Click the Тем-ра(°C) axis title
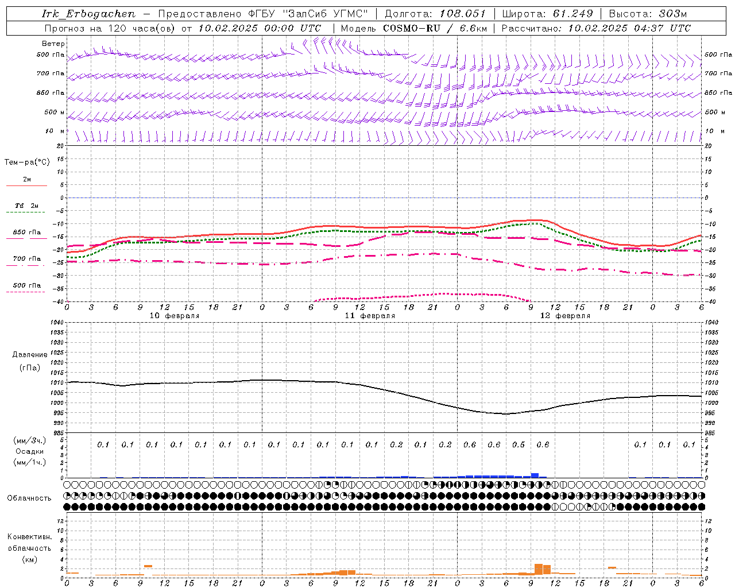 (27, 163)
